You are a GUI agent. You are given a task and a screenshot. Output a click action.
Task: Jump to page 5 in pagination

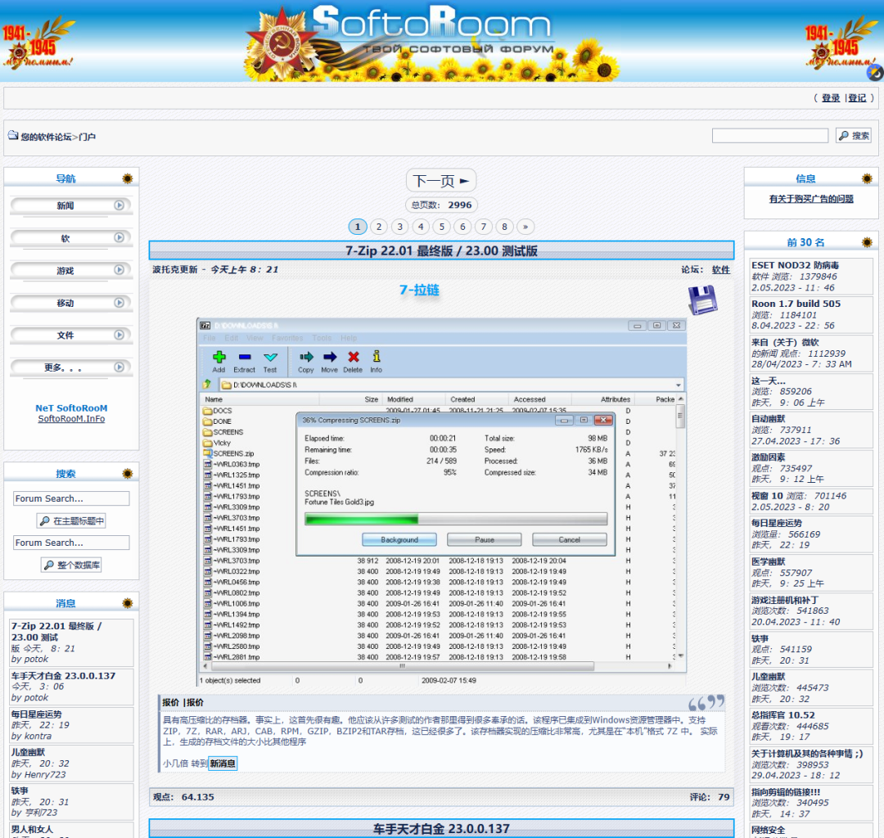442,227
